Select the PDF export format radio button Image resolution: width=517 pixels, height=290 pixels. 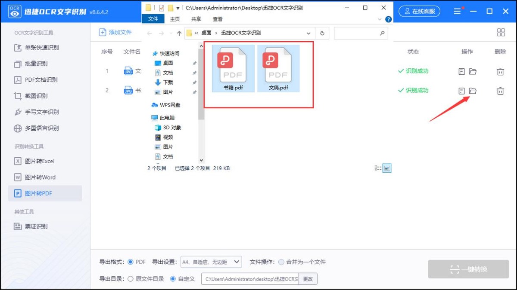pyautogui.click(x=130, y=262)
